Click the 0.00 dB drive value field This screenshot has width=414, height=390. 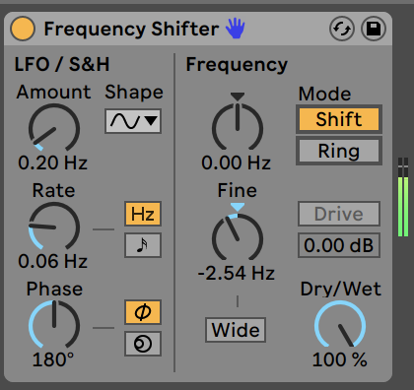coord(339,245)
